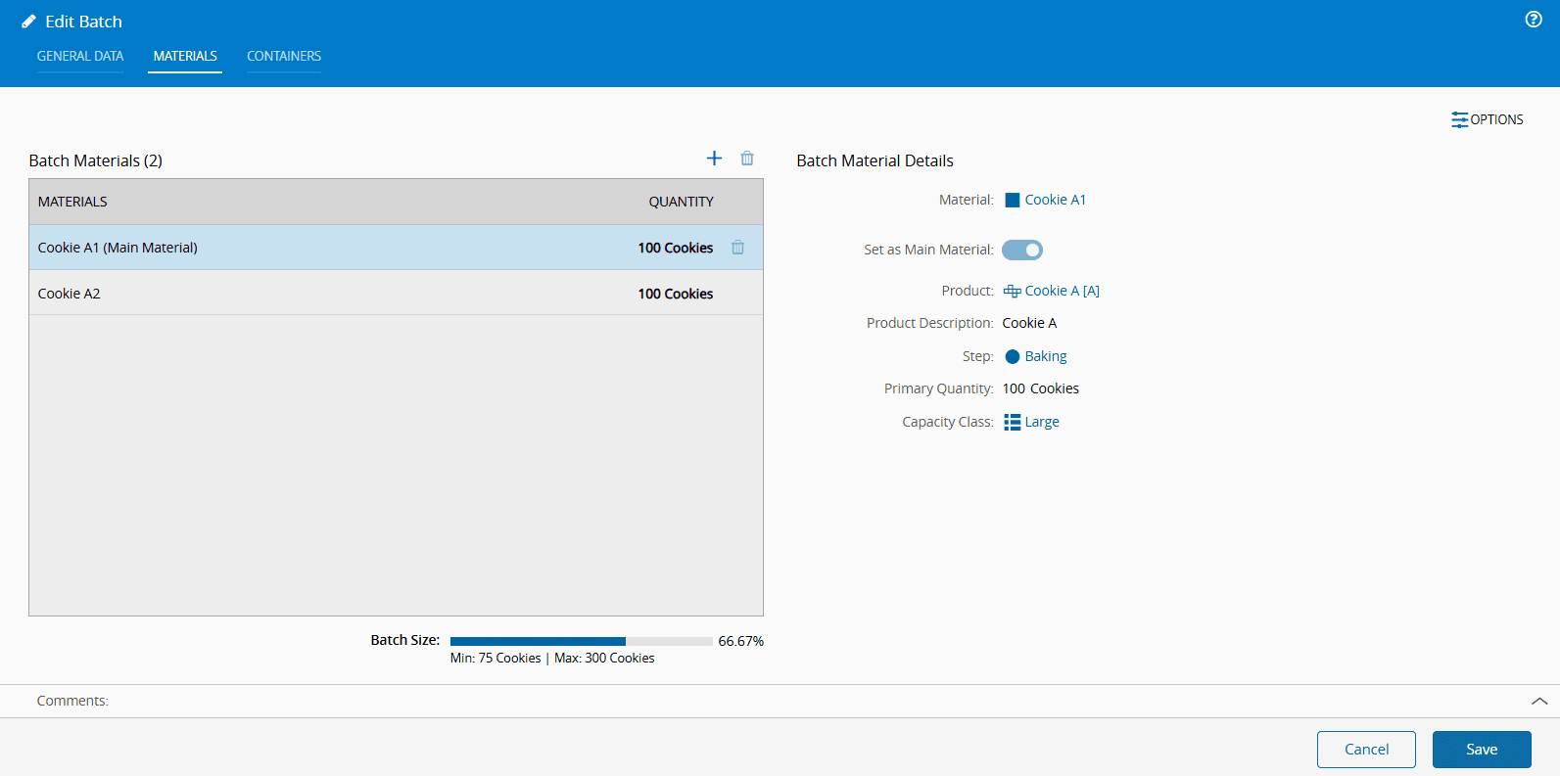The width and height of the screenshot is (1560, 776).
Task: Open the help question mark icon
Action: pos(1534,20)
